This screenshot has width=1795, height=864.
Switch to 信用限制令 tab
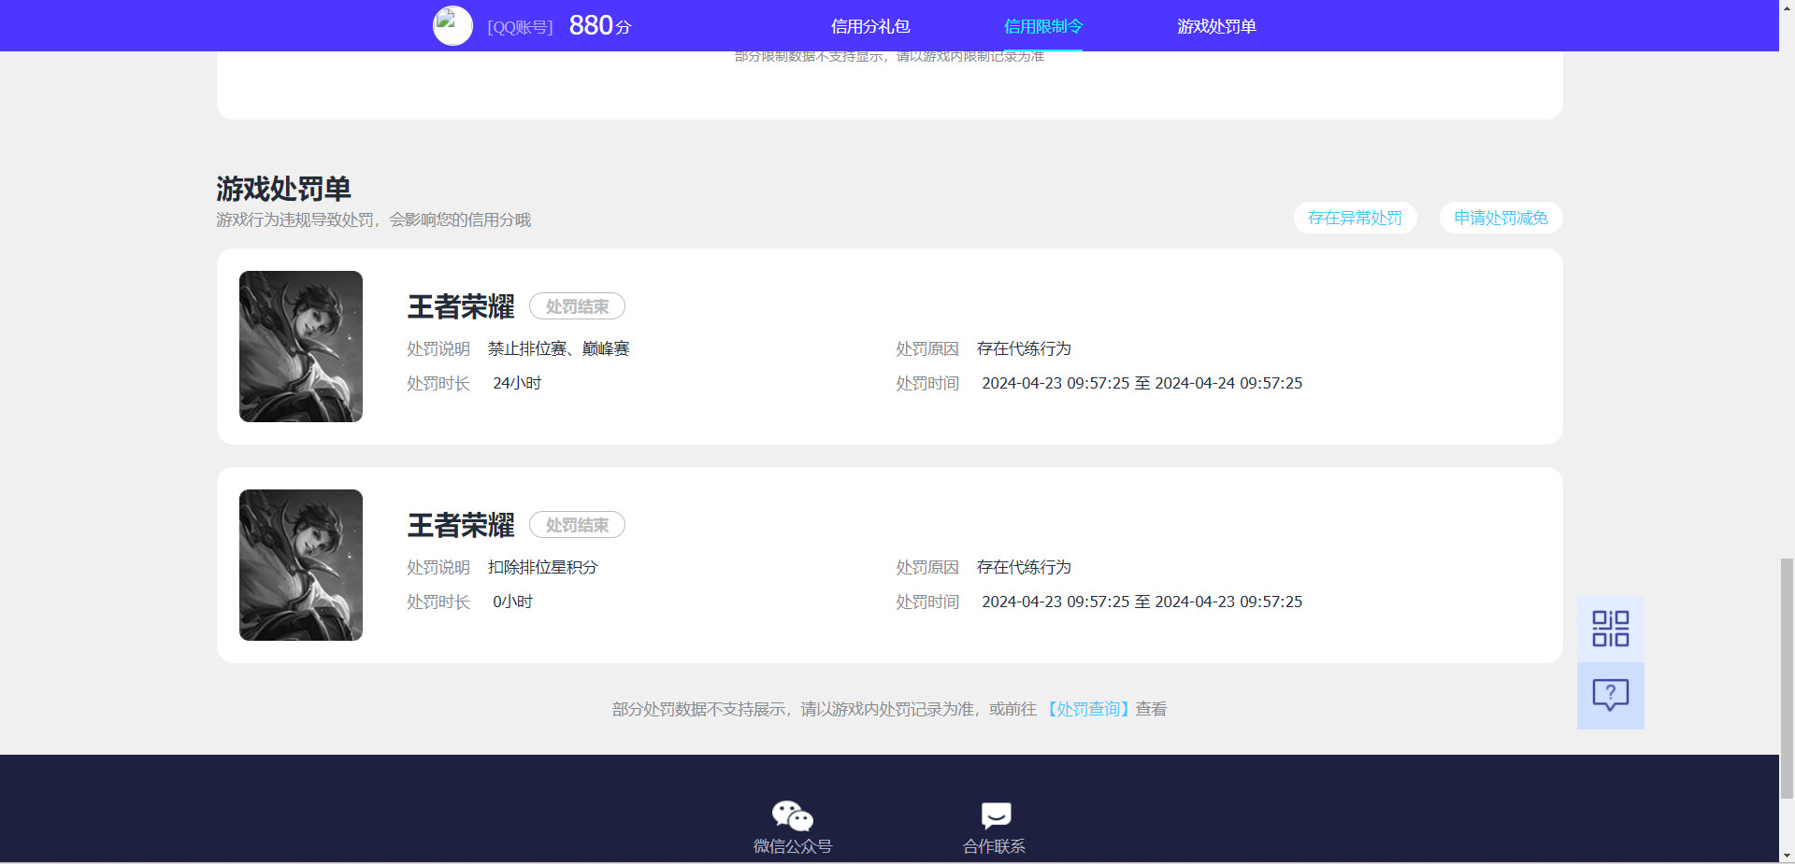[1043, 26]
